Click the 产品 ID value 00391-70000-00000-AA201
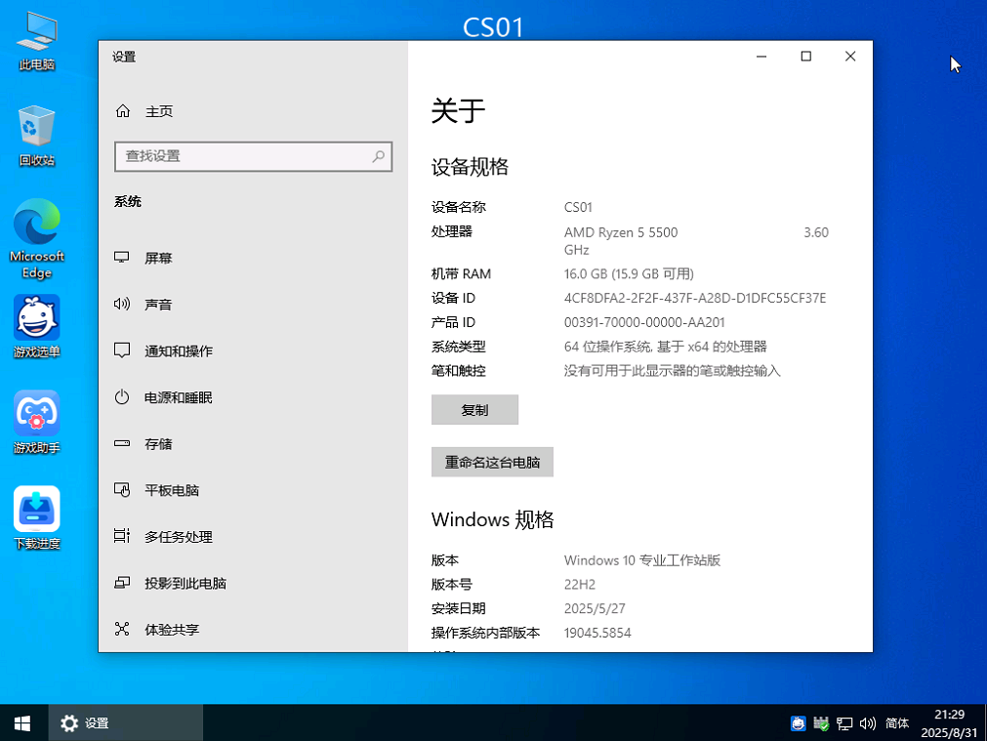This screenshot has height=741, width=987. 644,322
